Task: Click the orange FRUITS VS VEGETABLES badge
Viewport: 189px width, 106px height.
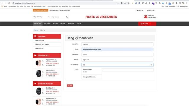Action: [40, 10]
